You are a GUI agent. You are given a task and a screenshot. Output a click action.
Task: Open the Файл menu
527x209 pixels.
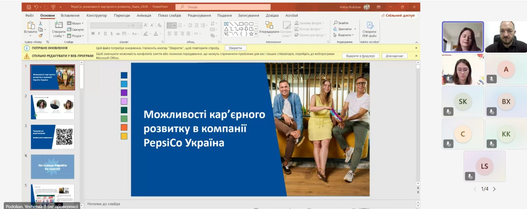pyautogui.click(x=29, y=16)
